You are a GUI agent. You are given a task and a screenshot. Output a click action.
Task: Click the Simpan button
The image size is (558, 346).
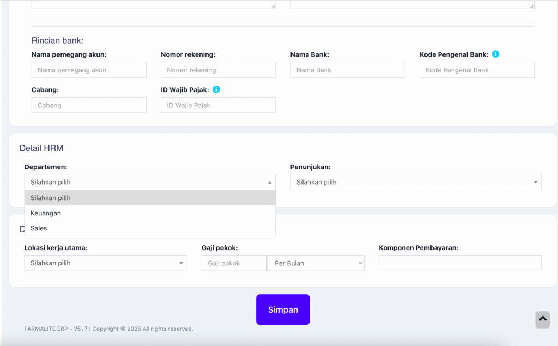coord(283,309)
